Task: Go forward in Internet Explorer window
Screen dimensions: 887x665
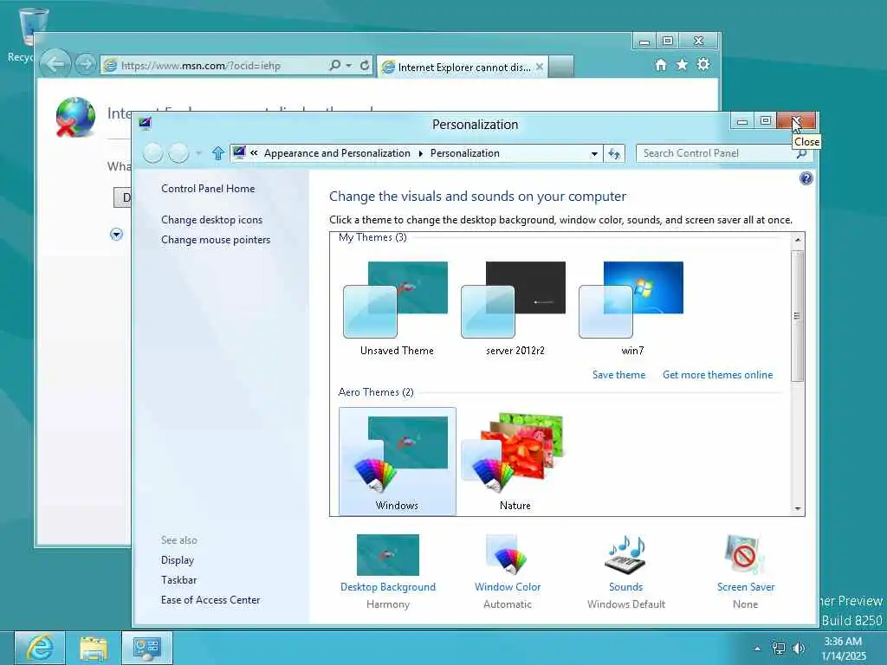Action: 86,64
